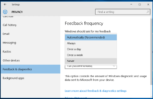The image size is (153, 99).
Task: Open Call history privacy section
Action: pos(31,25)
